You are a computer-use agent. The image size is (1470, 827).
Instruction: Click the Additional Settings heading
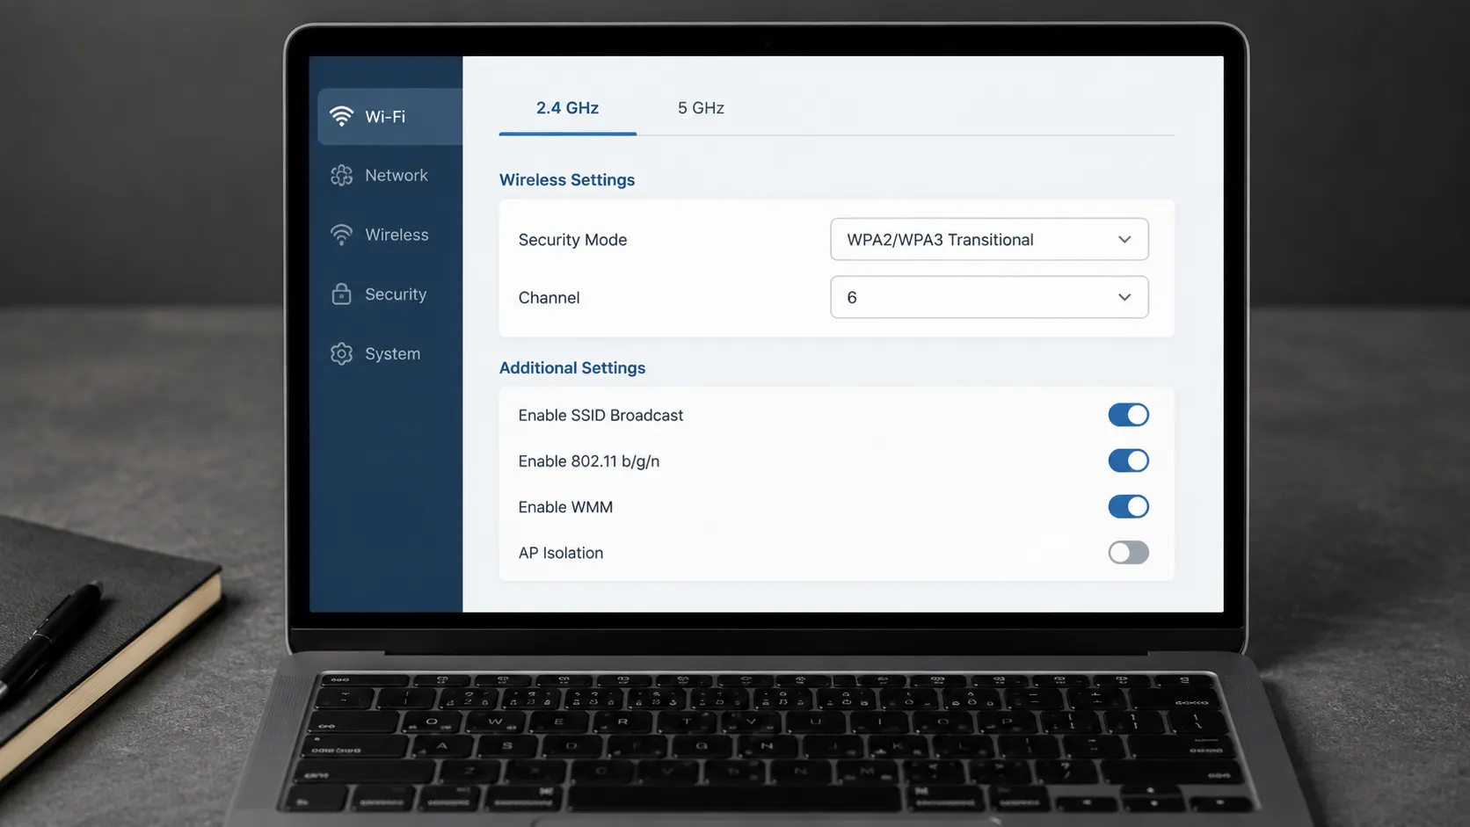click(572, 367)
